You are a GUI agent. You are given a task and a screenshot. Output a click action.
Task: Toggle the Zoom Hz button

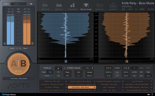(109, 68)
